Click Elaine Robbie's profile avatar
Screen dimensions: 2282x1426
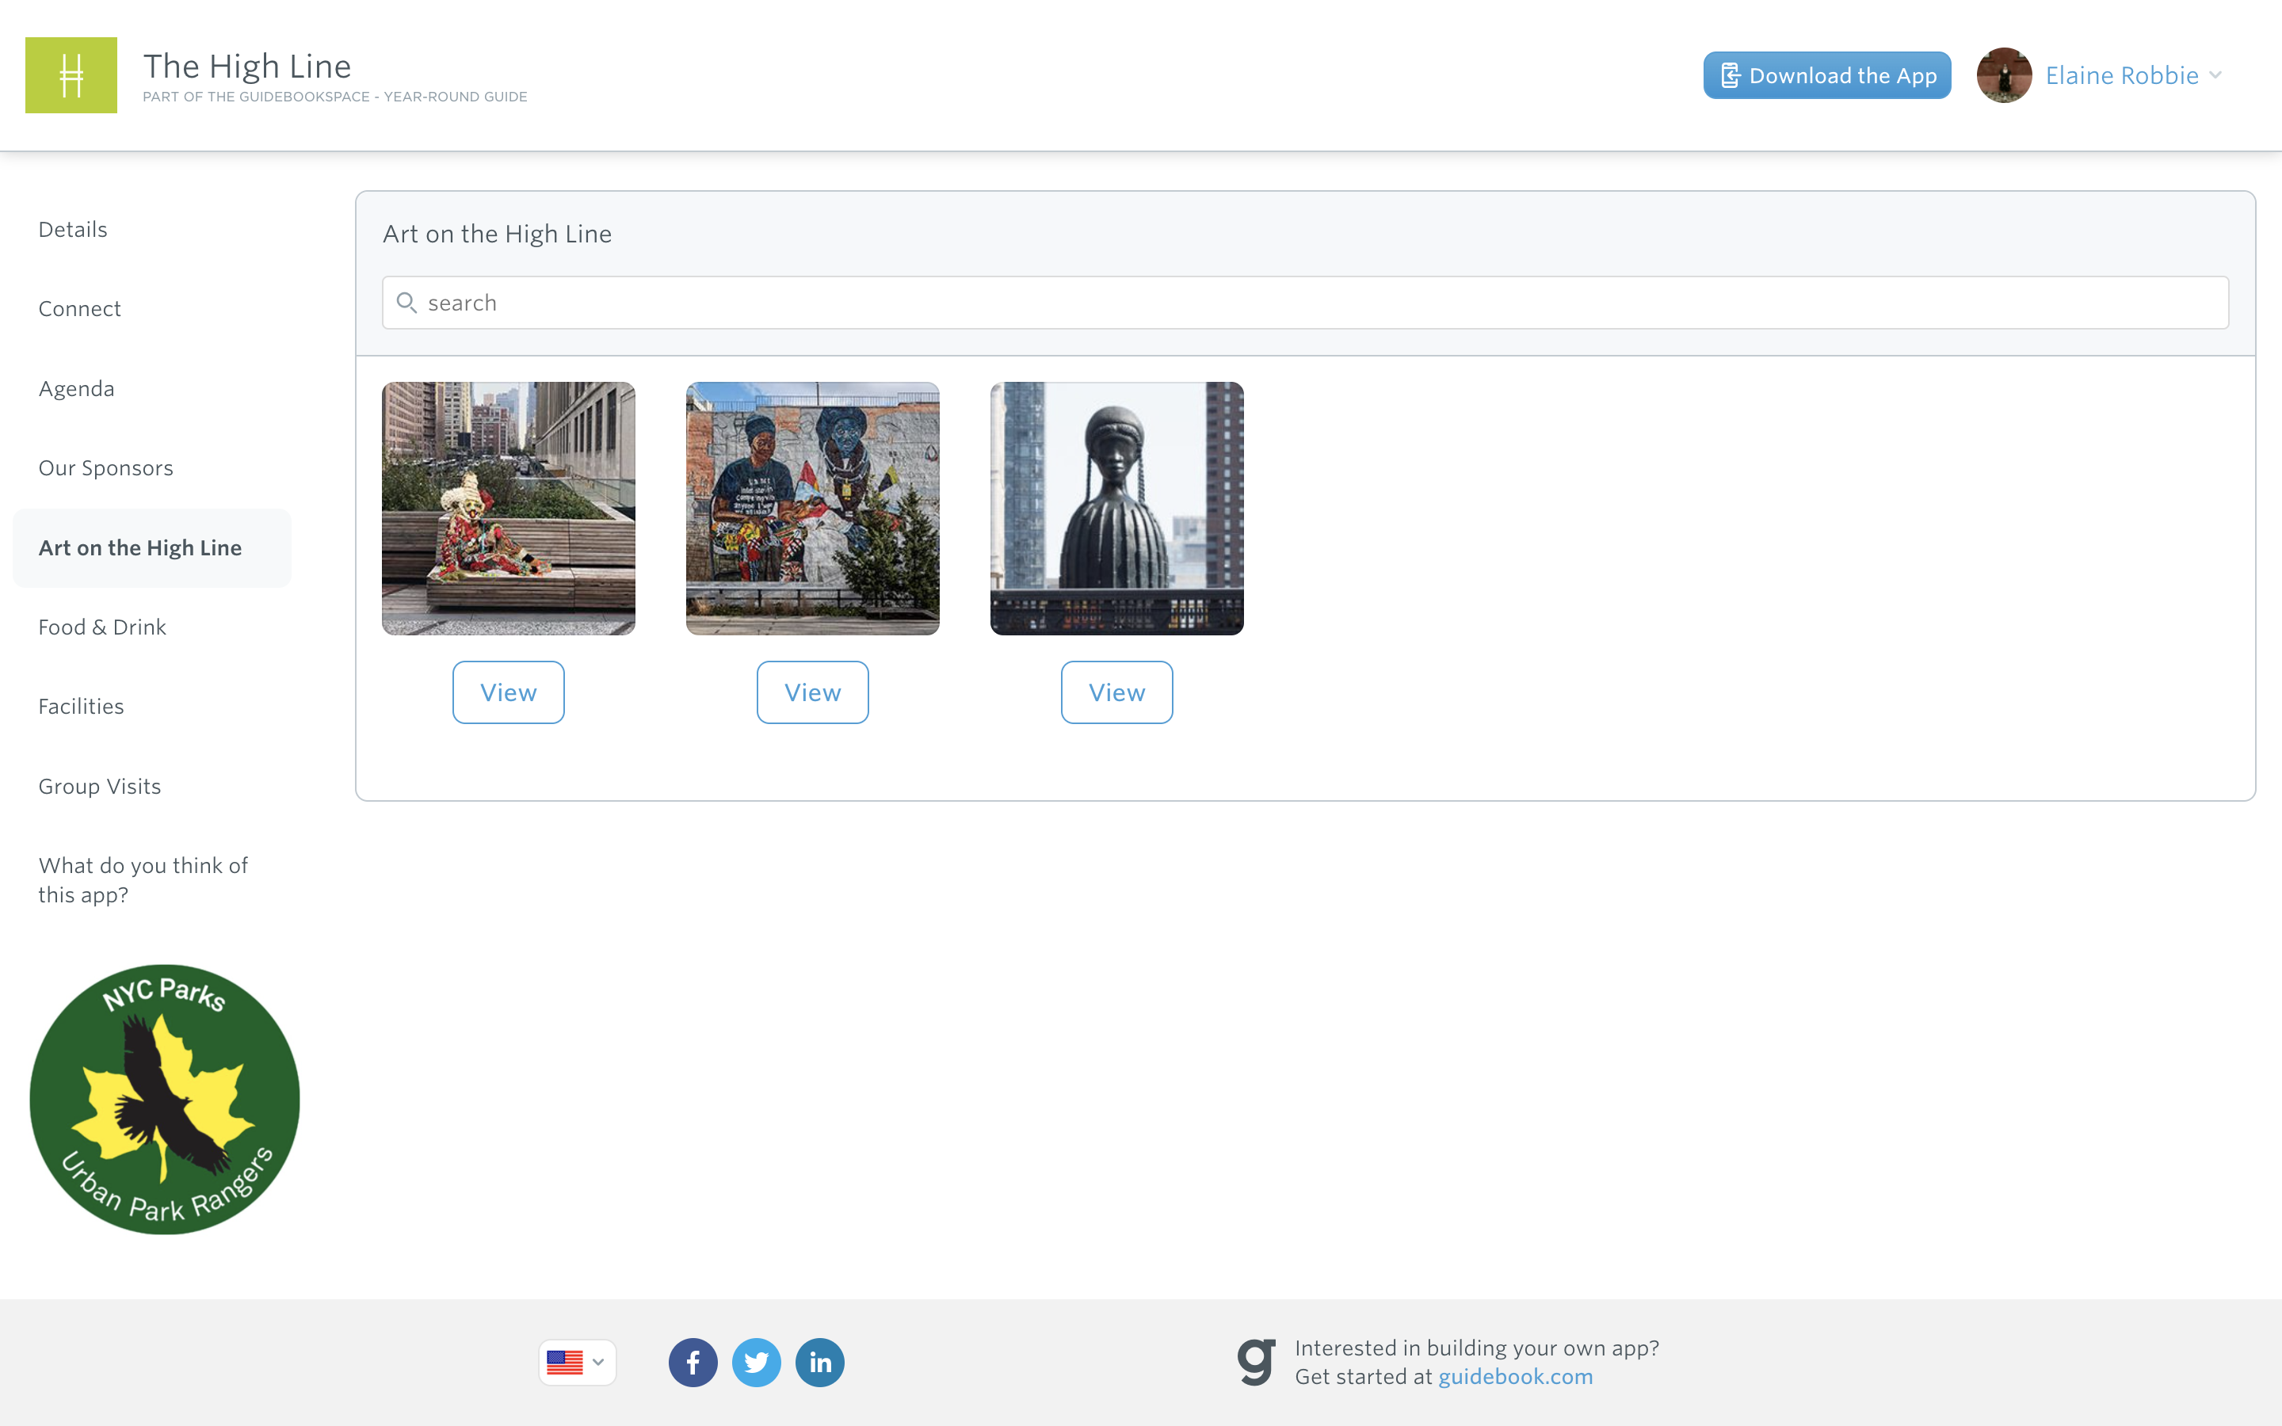click(x=2004, y=74)
